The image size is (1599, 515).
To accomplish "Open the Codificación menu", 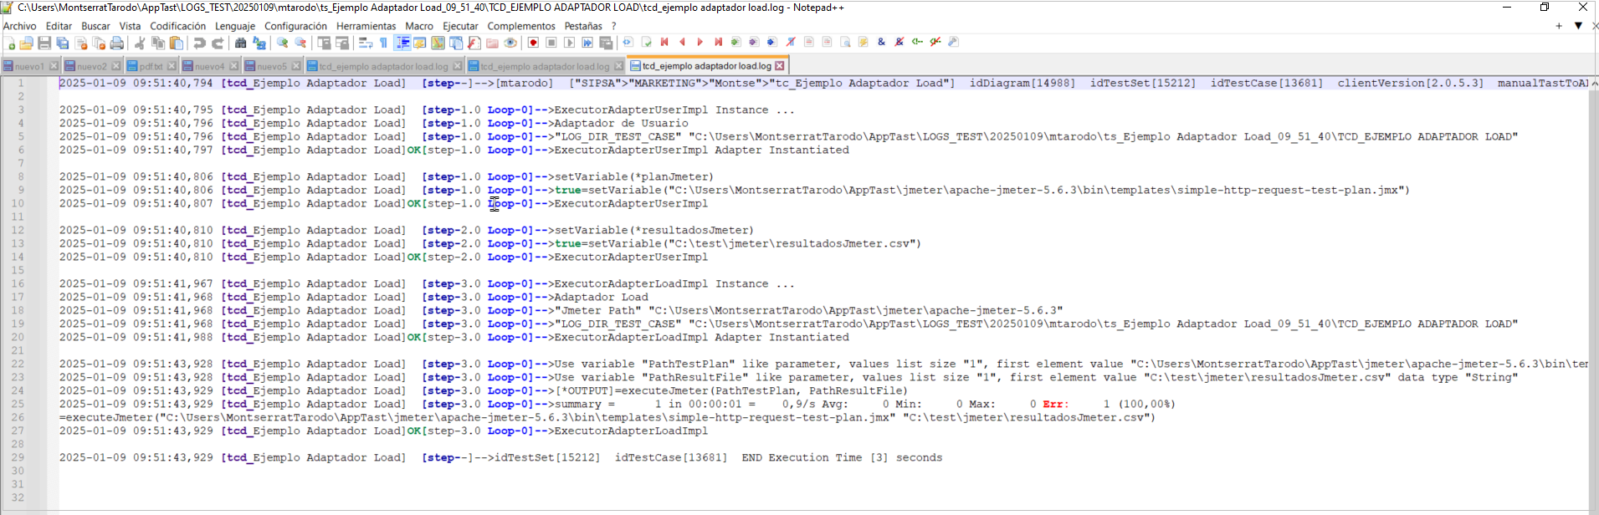I will tap(177, 26).
